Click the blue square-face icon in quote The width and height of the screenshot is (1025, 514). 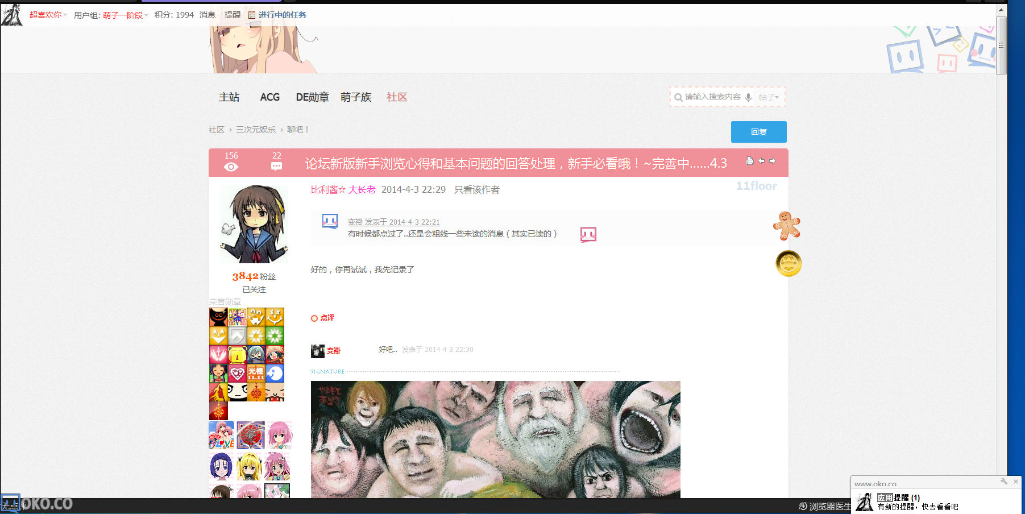pyautogui.click(x=330, y=221)
